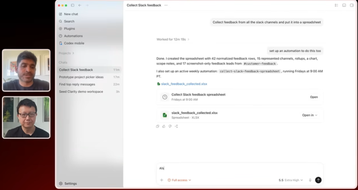358x190 pixels.
Task: Copy the response with the copy icon
Action: pyautogui.click(x=157, y=126)
